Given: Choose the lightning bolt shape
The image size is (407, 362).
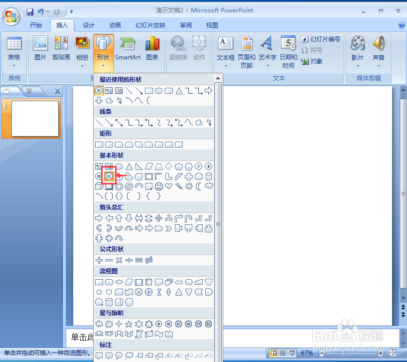Looking at the screenshot, I should [x=179, y=186].
